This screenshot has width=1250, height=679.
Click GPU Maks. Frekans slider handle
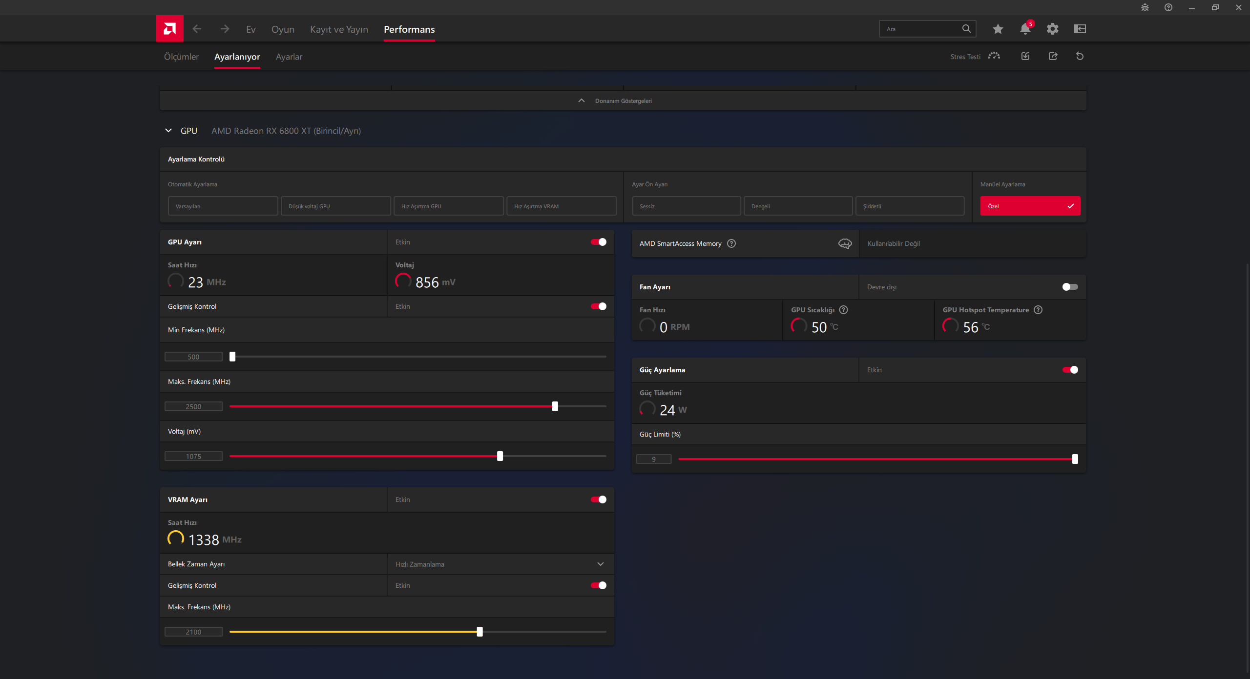coord(555,406)
